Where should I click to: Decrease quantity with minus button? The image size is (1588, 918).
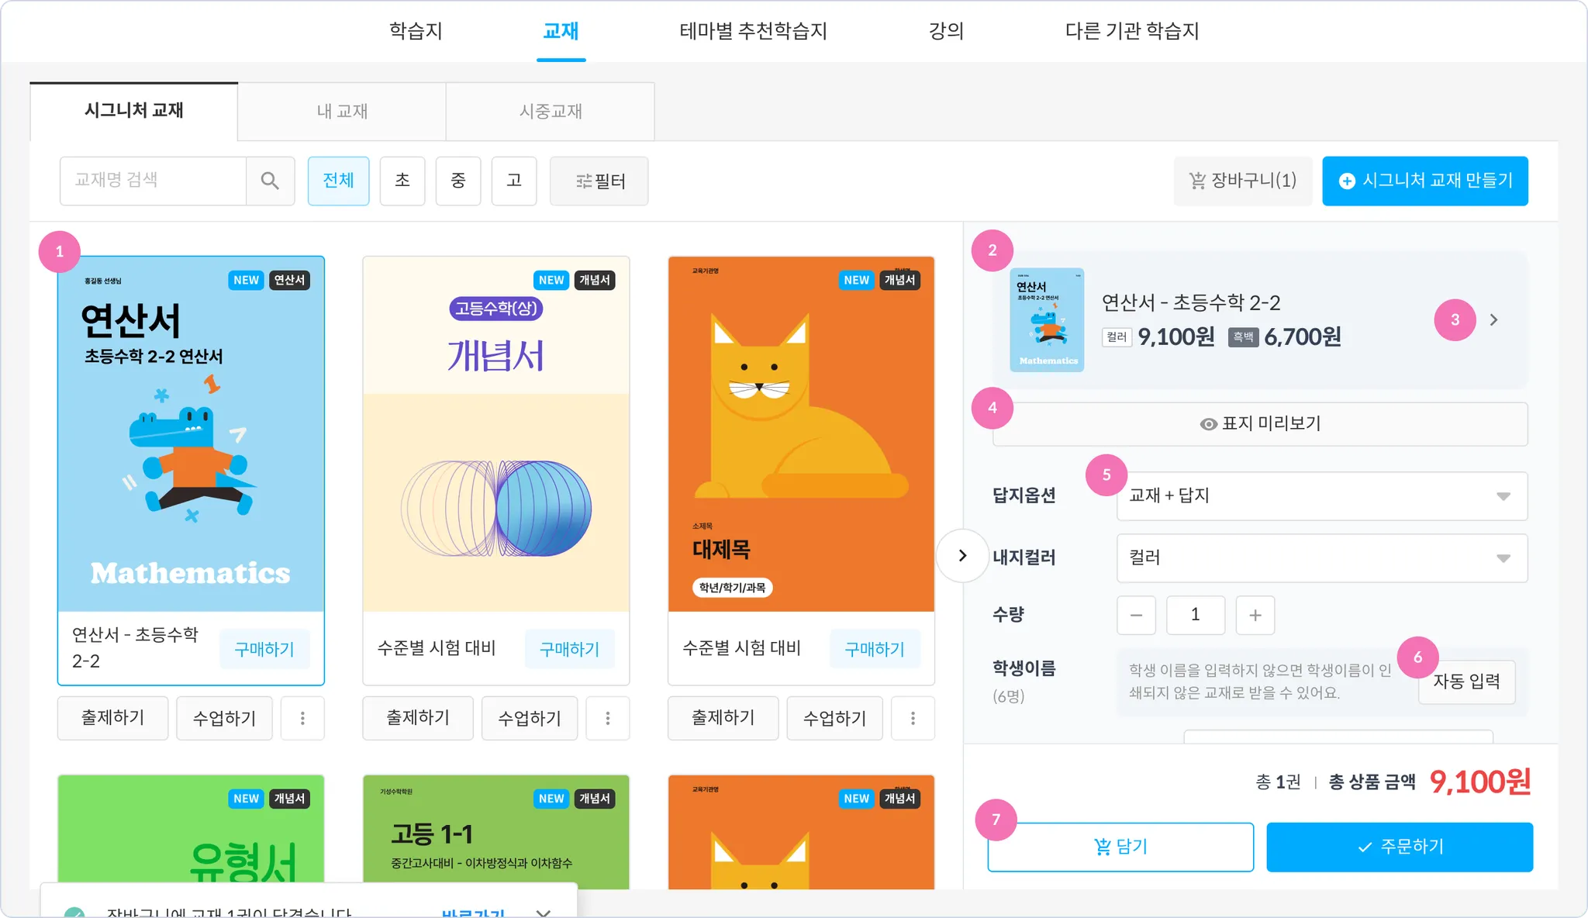1136,615
